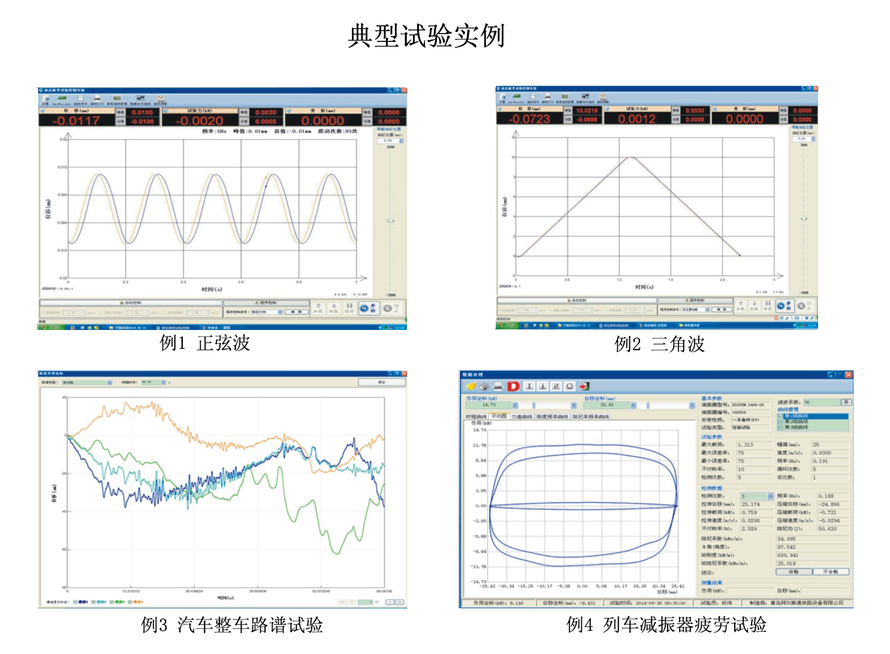Click the waveform curve icon in sine window toolbar
The width and height of the screenshot is (890, 654).
[x=140, y=98]
